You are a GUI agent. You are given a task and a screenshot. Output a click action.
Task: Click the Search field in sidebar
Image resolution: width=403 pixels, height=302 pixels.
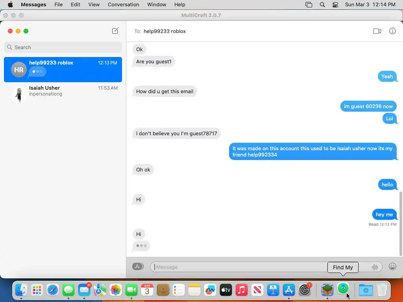coord(63,47)
